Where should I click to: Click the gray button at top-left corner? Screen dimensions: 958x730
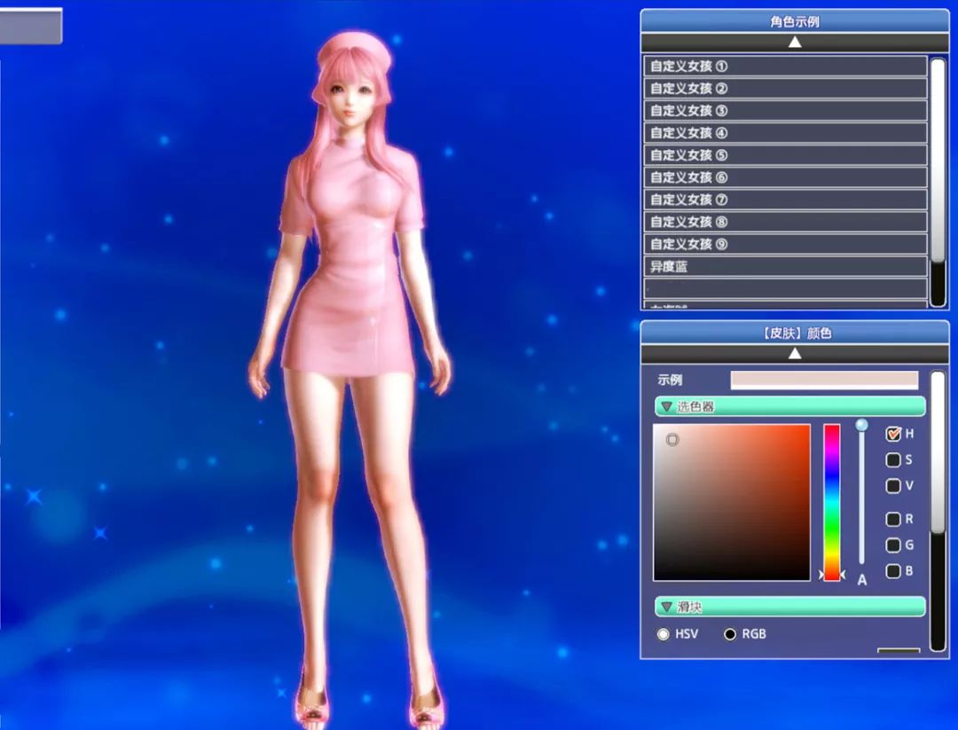(30, 26)
